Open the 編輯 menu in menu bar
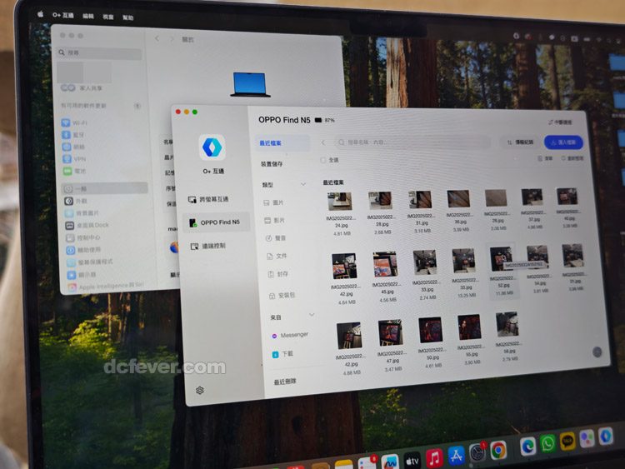This screenshot has height=469, width=625. click(88, 16)
